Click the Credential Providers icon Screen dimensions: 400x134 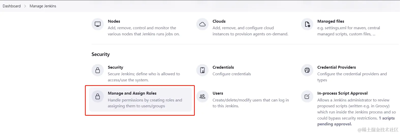pyautogui.click(x=307, y=70)
